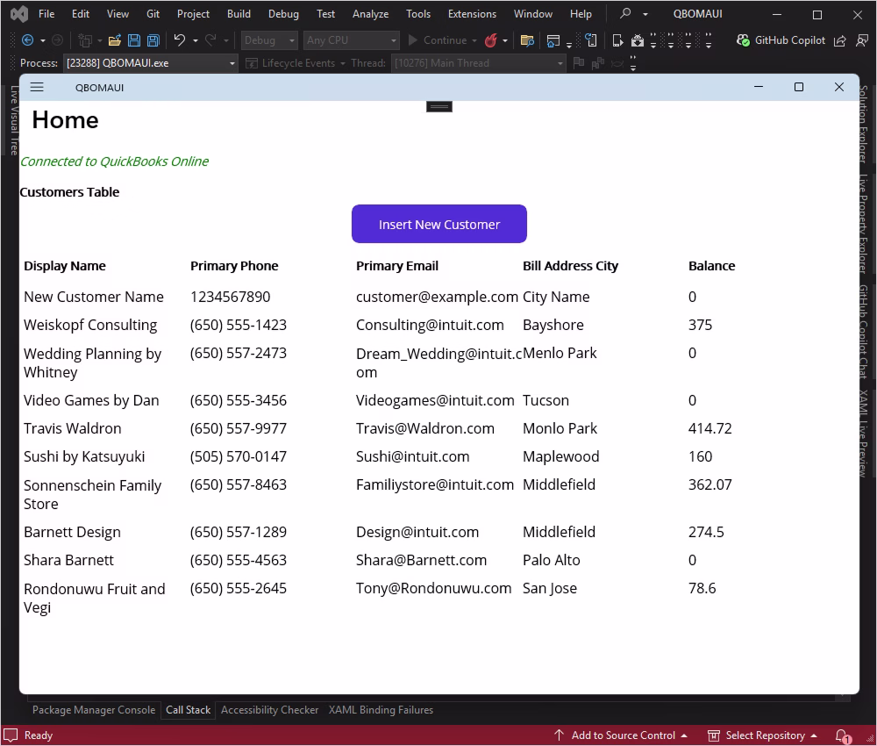The image size is (877, 746).
Task: Click the Undo arrow icon
Action: coord(180,39)
